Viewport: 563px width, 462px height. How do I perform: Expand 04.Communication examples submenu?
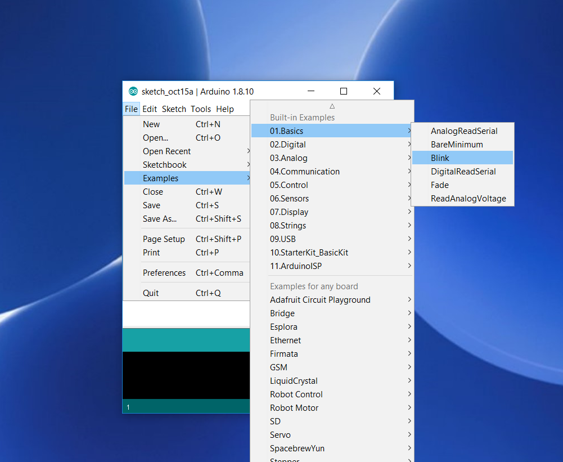click(332, 172)
